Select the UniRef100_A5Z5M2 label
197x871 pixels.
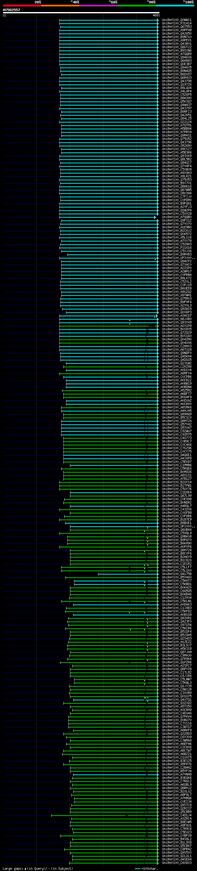tap(177, 390)
